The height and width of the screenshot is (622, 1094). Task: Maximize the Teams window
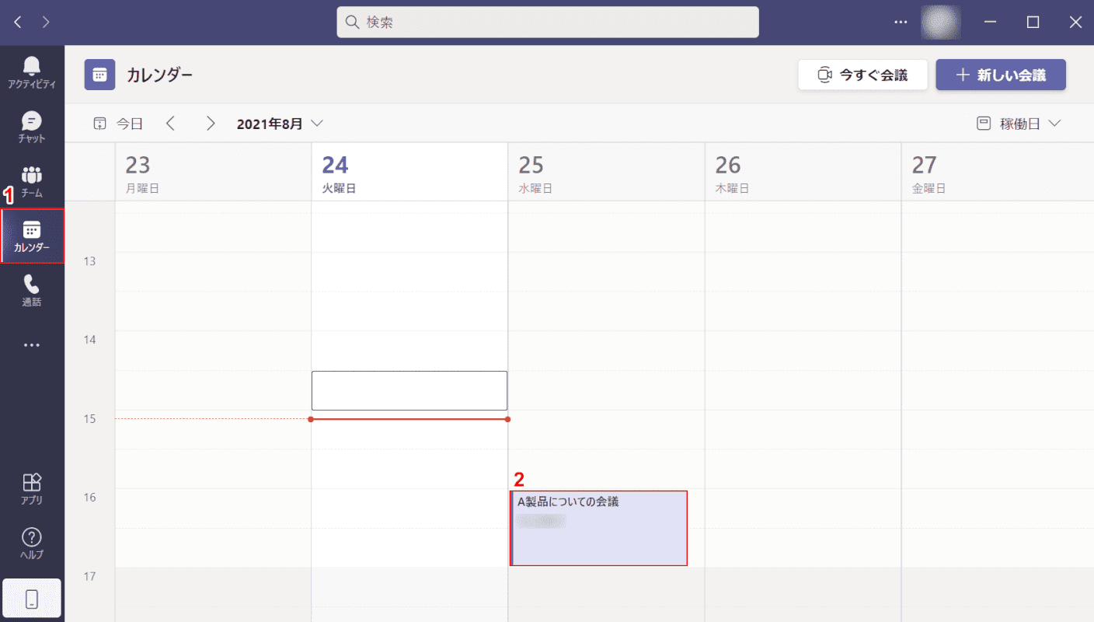(1033, 22)
